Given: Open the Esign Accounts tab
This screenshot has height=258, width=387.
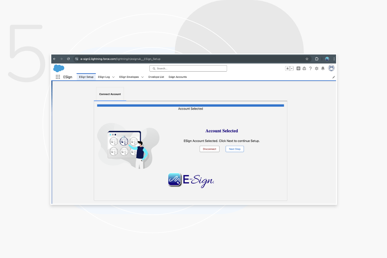Looking at the screenshot, I should point(178,77).
